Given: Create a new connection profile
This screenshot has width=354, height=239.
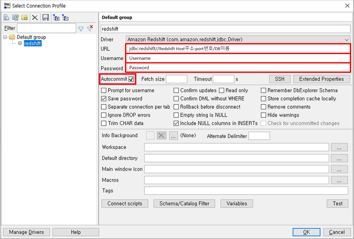Looking at the screenshot, I should tap(6, 17).
